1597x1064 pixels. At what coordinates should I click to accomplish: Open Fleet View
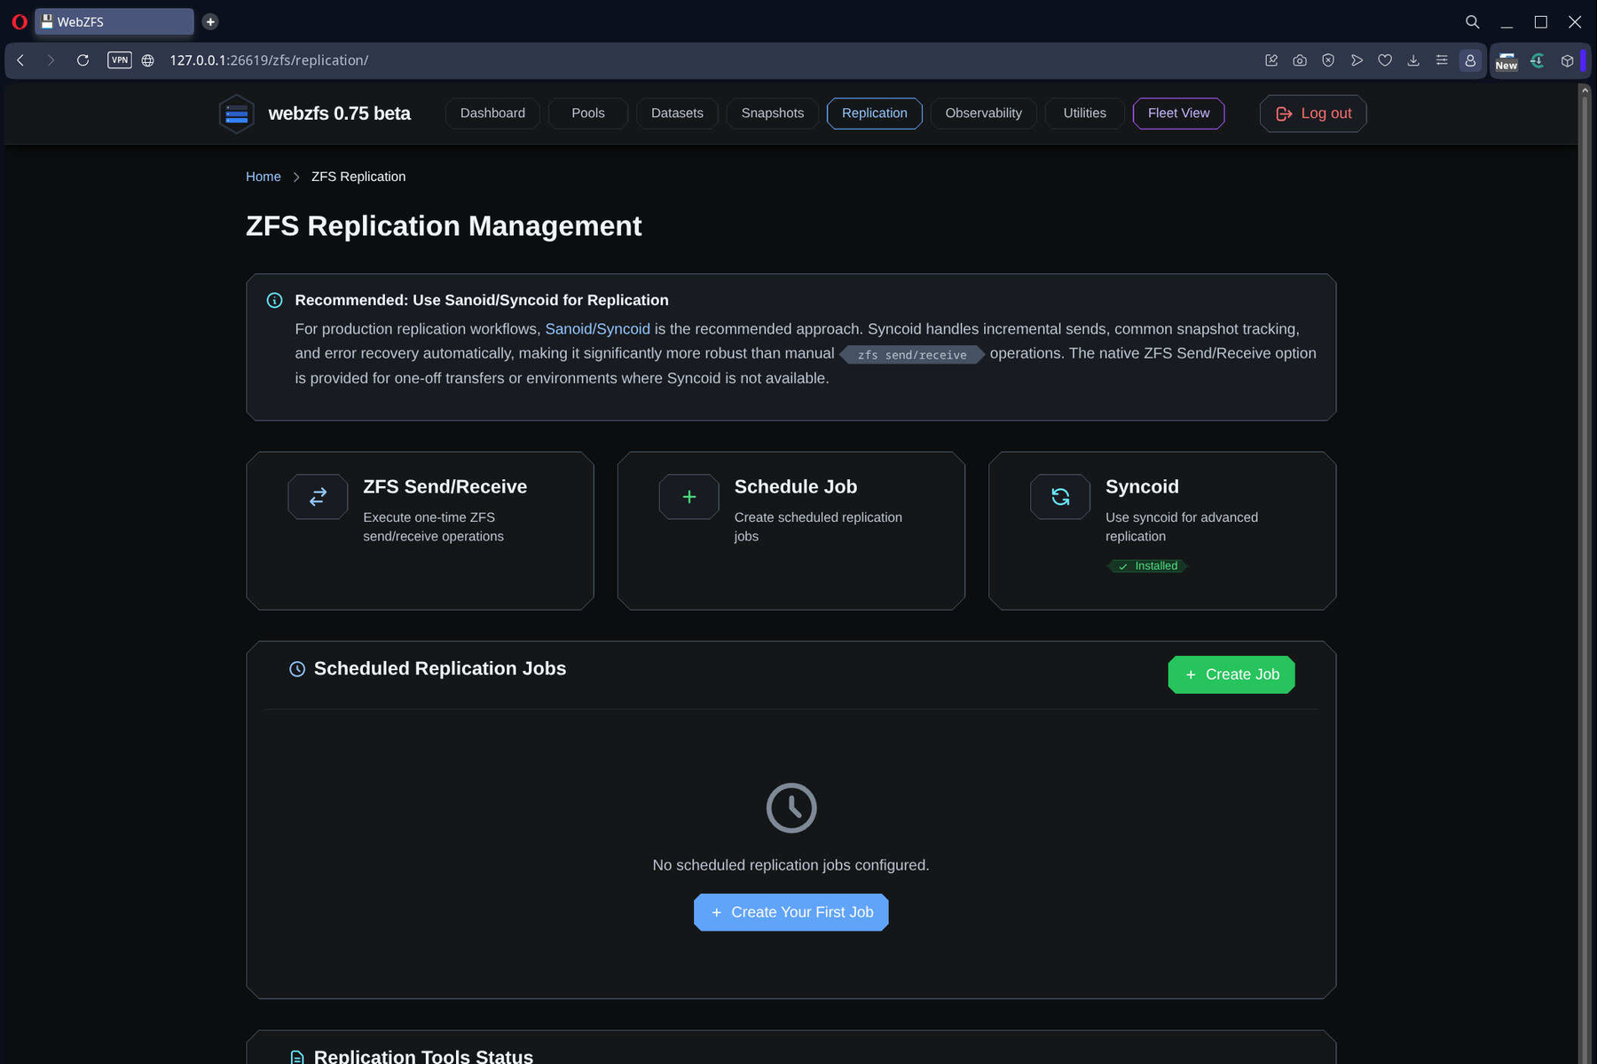pyautogui.click(x=1178, y=114)
